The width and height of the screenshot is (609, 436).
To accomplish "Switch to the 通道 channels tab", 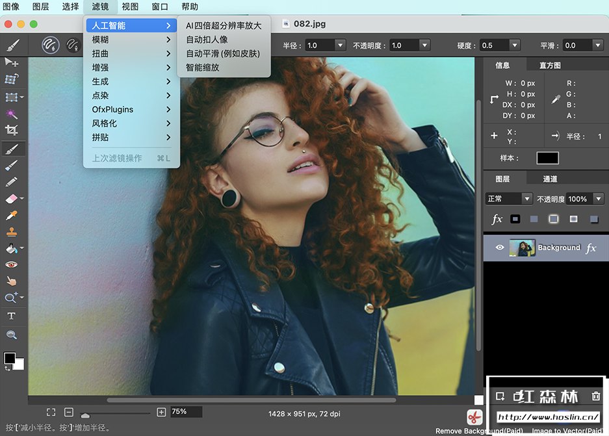I will pos(550,179).
